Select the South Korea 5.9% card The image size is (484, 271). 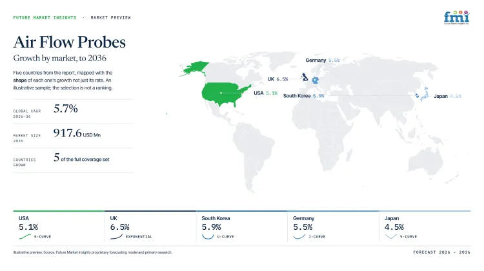(242, 227)
